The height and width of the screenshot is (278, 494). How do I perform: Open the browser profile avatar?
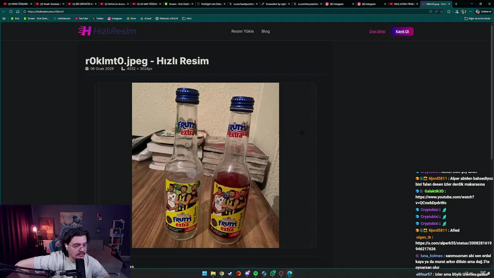[x=464, y=12]
